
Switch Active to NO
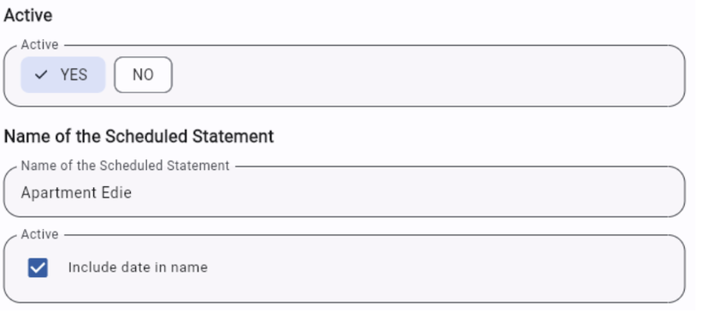[x=143, y=75]
